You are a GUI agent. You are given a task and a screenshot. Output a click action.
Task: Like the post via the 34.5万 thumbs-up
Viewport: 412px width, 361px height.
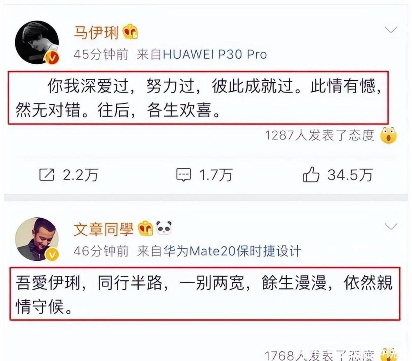[x=311, y=175]
